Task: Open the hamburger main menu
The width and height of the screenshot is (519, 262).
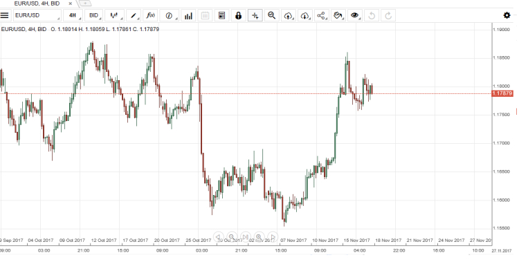Action: click(5, 15)
